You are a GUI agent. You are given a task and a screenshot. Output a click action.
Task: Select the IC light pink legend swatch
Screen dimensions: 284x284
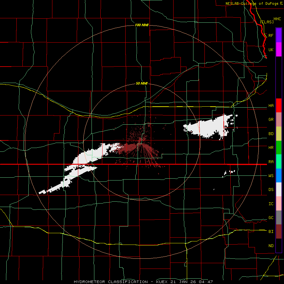[279, 204]
